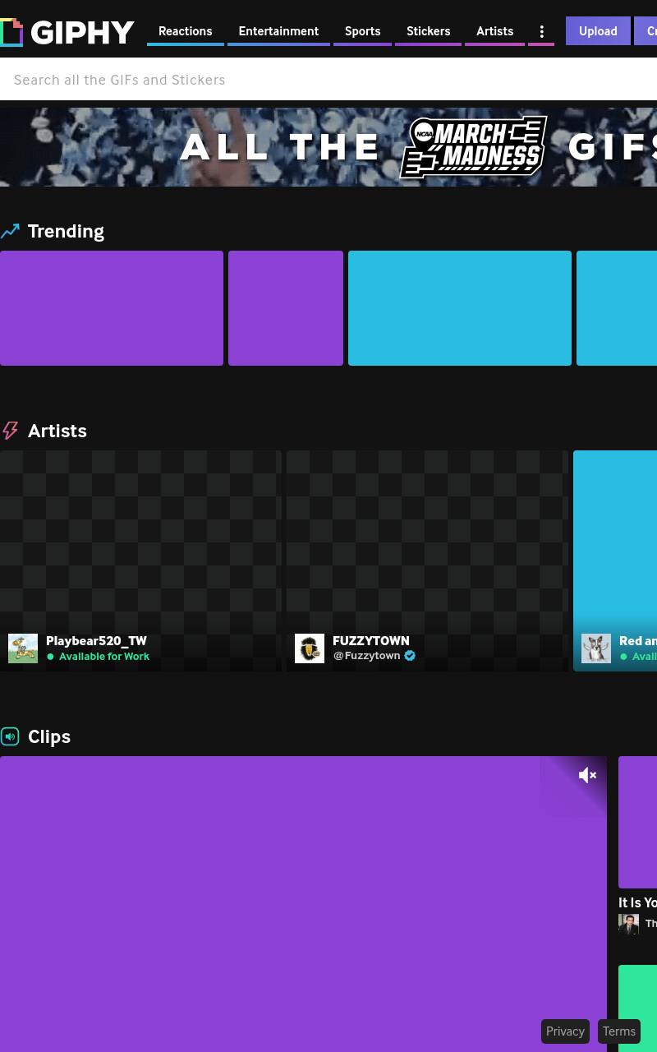Open the It Is clip title
The width and height of the screenshot is (657, 1052).
637,902
